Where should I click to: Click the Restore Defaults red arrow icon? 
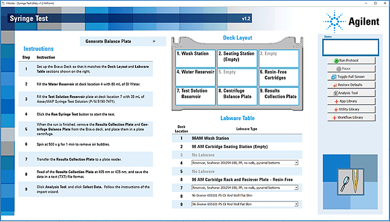pyautogui.click(x=335, y=85)
